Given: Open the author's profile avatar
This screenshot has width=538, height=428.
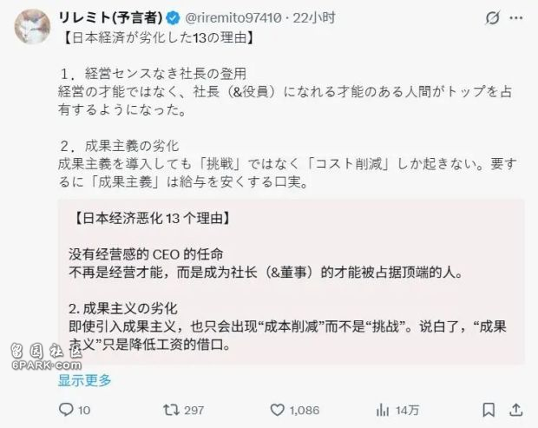Looking at the screenshot, I should click(x=33, y=27).
